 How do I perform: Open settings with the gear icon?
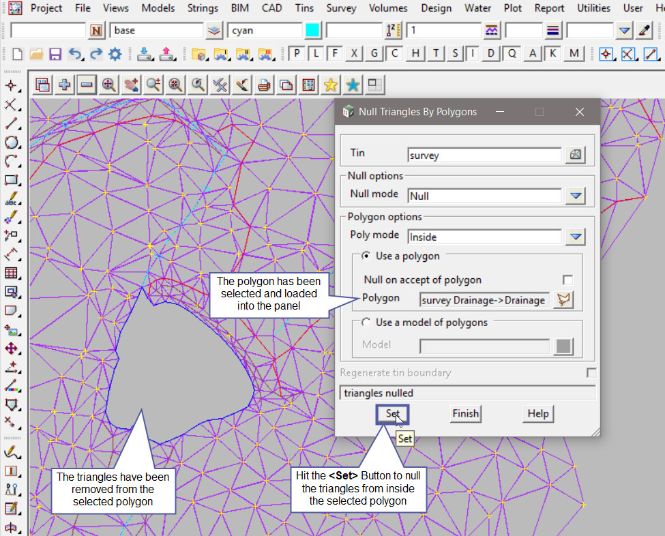[x=115, y=54]
